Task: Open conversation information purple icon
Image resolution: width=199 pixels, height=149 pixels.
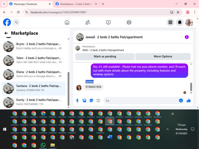Action: coord(187,37)
